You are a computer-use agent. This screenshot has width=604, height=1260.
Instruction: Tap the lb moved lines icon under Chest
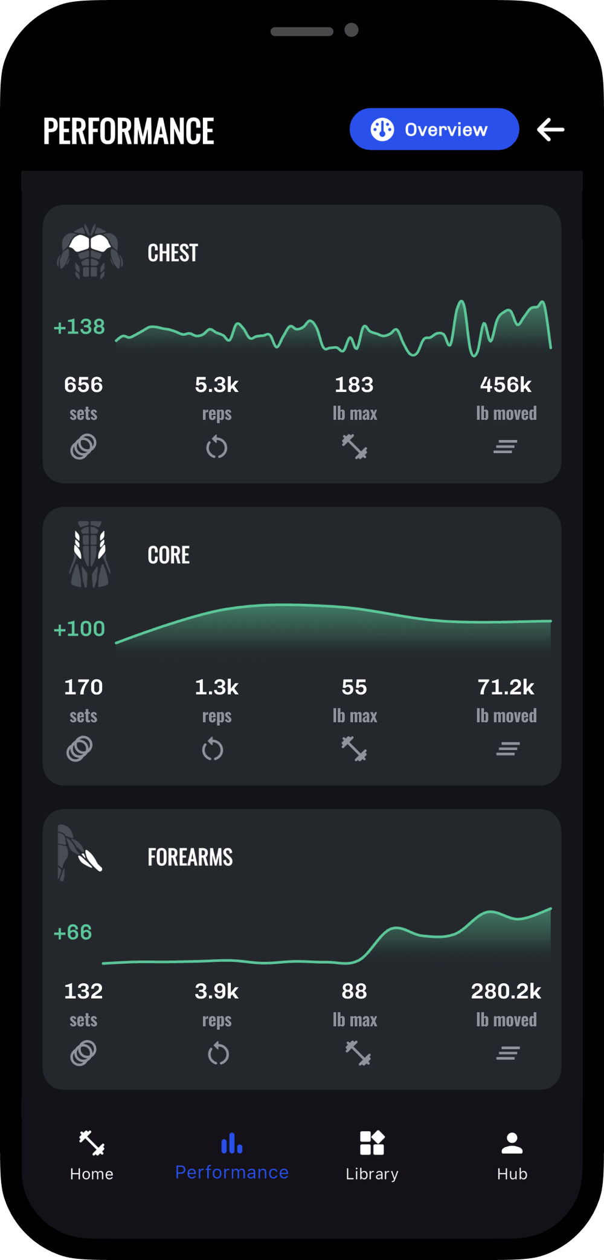coord(506,447)
